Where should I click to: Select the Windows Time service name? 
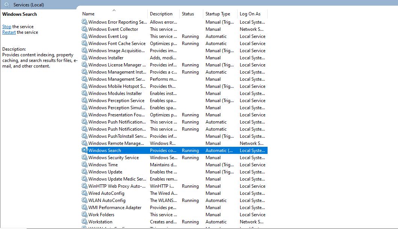103,164
